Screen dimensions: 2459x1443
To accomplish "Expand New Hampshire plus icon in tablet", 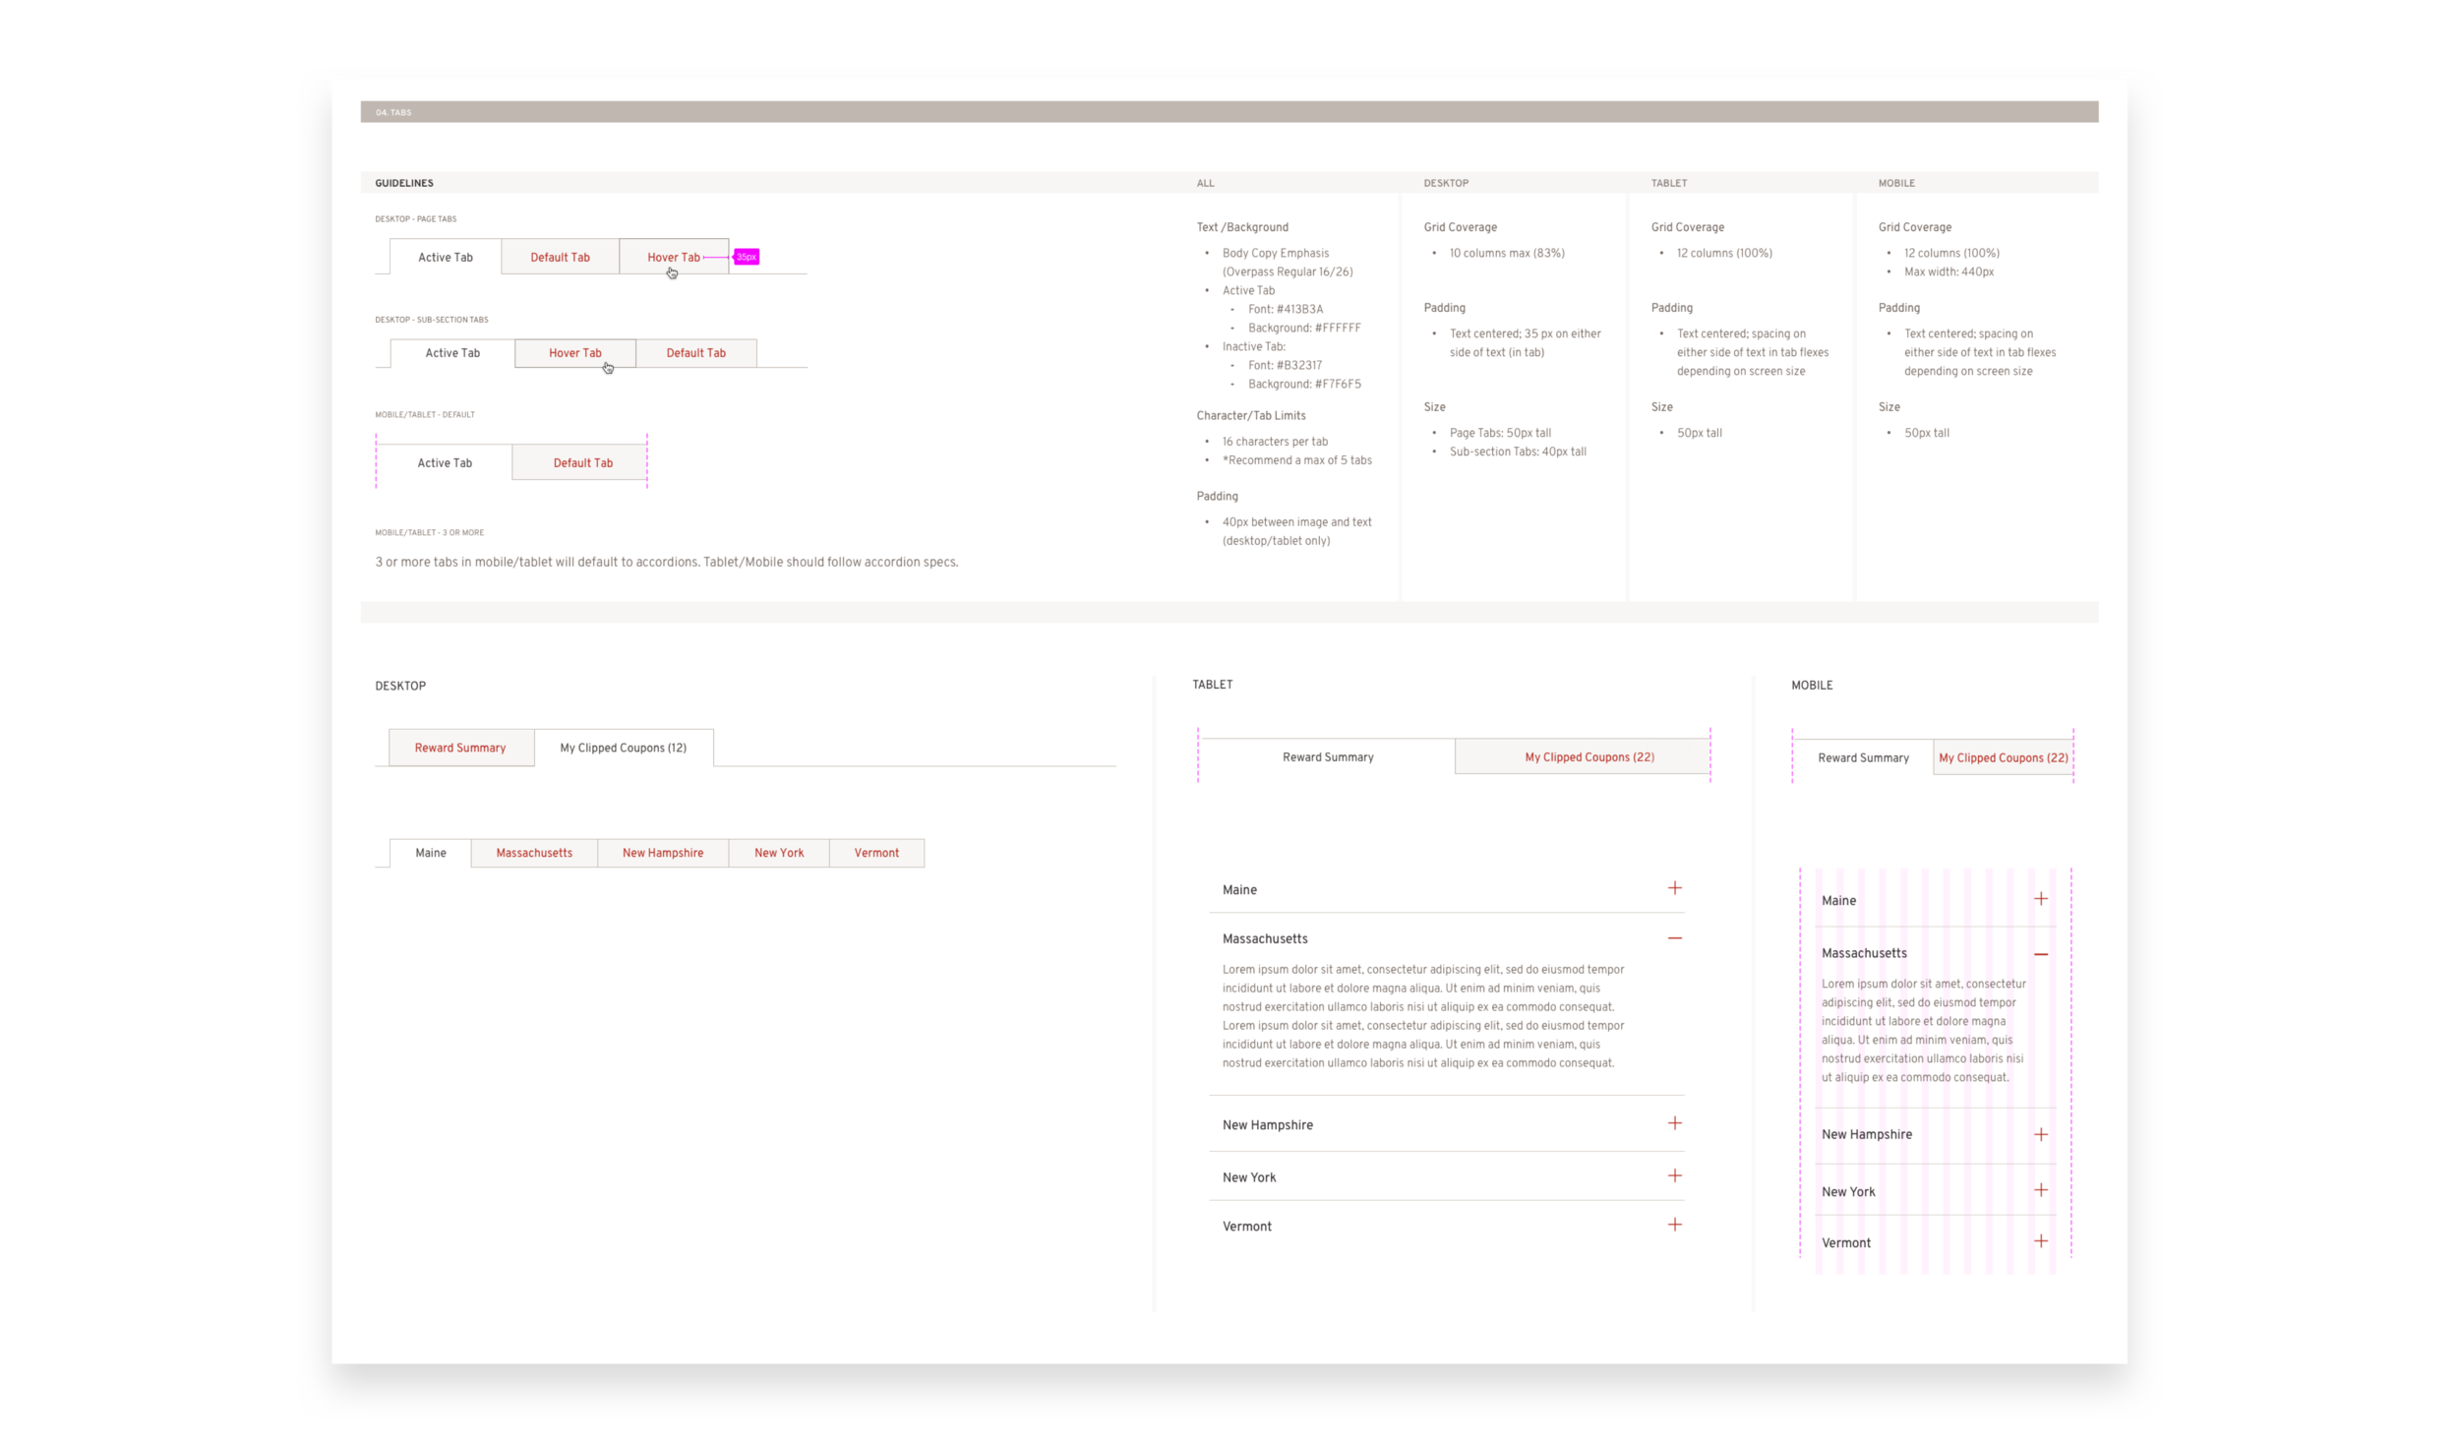I will coord(1674,1123).
